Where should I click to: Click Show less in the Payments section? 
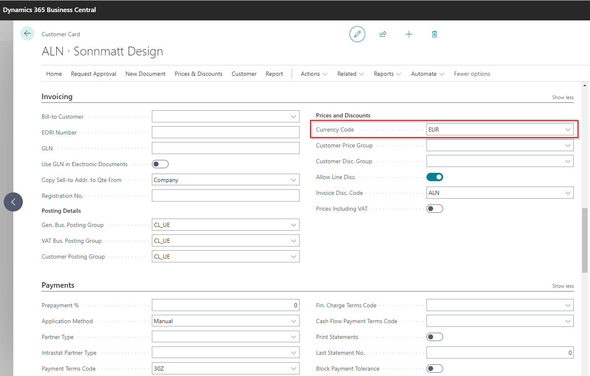click(x=563, y=286)
